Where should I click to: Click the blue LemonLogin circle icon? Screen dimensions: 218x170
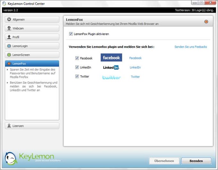(9, 46)
